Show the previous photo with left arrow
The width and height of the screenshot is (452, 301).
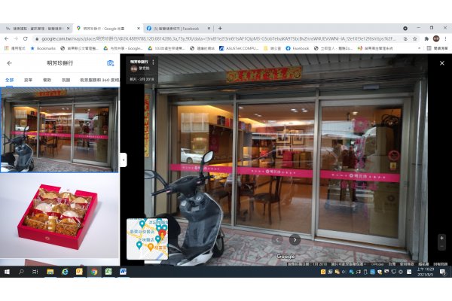click(x=277, y=239)
